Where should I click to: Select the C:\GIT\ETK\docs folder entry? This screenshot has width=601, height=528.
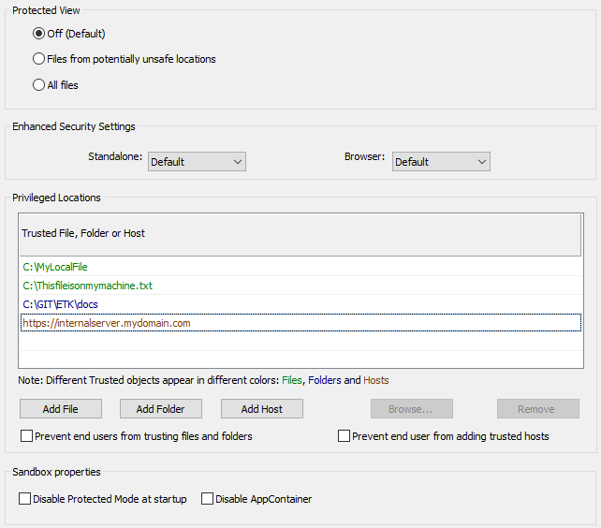point(60,304)
